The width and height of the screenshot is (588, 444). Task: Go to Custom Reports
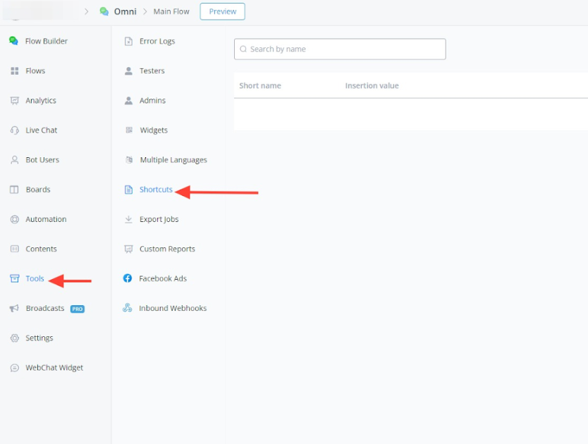coord(167,249)
